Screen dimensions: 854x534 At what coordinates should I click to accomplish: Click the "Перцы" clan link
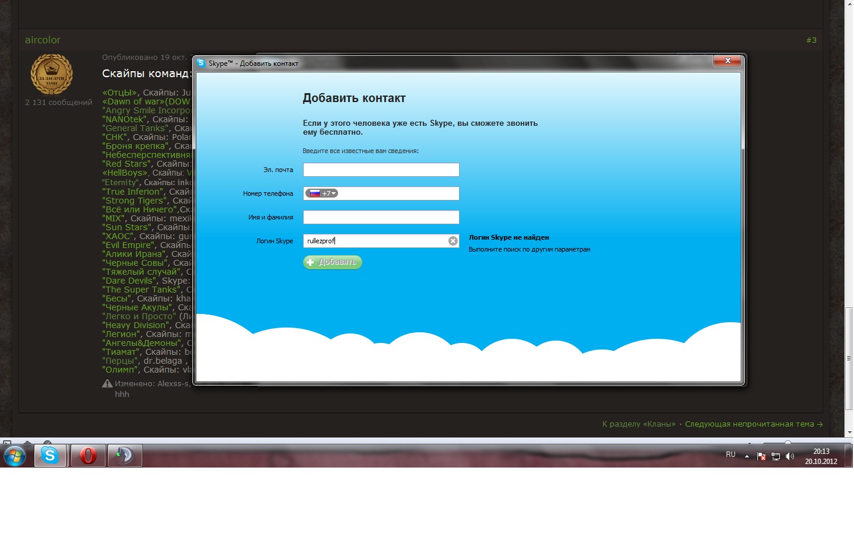coord(120,361)
